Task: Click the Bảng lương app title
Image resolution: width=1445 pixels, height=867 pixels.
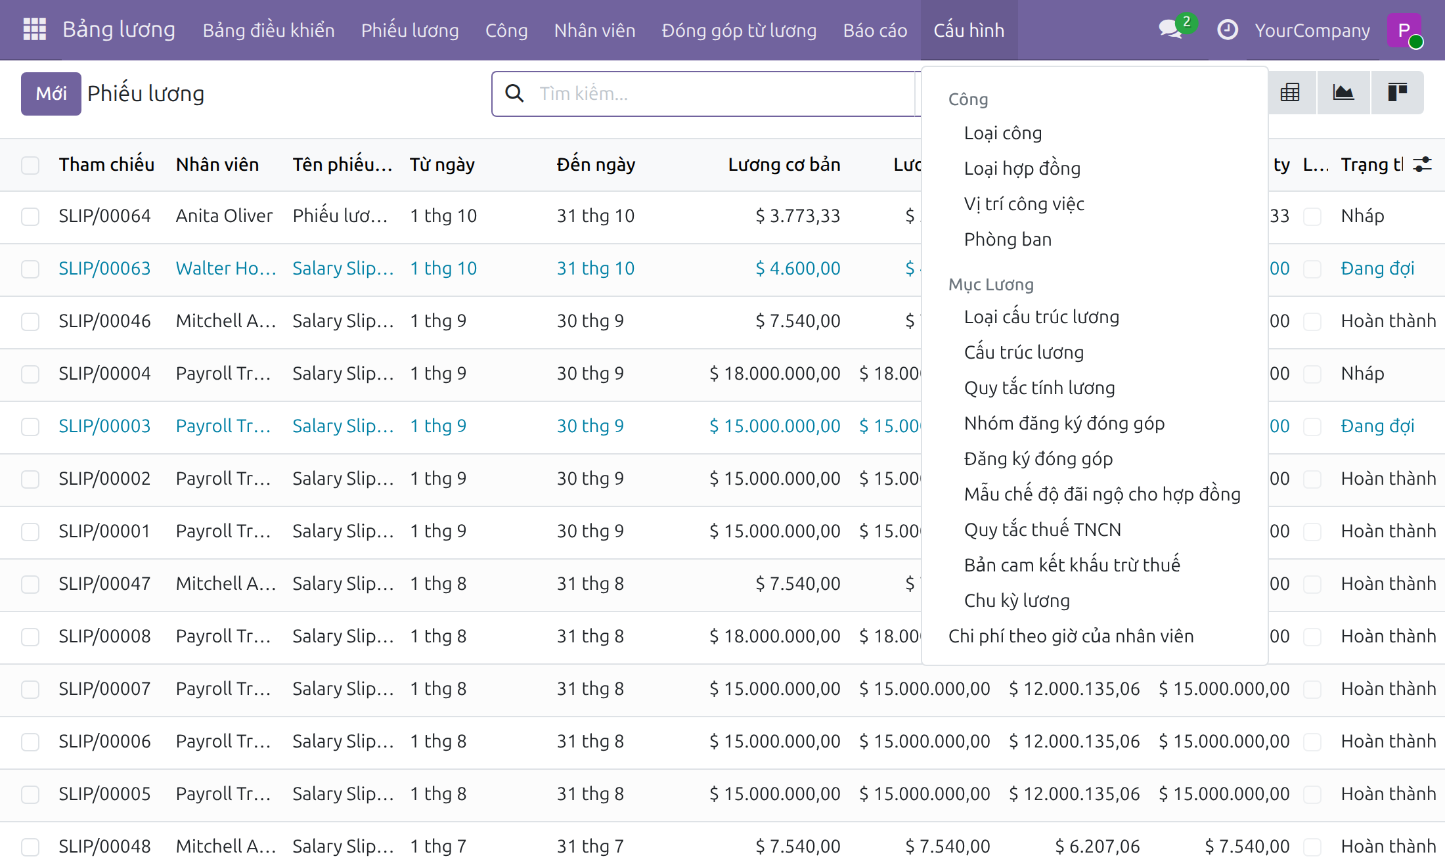Action: click(119, 30)
